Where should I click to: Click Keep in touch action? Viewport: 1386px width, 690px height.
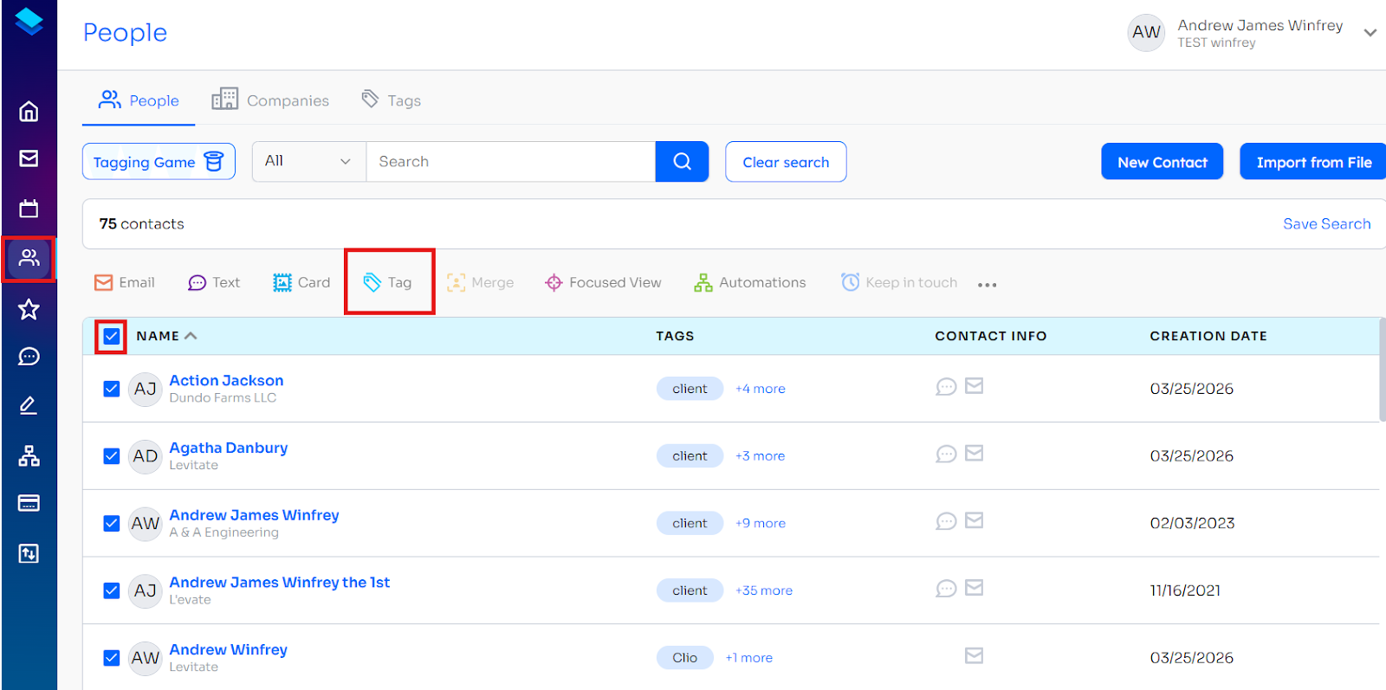(x=899, y=283)
